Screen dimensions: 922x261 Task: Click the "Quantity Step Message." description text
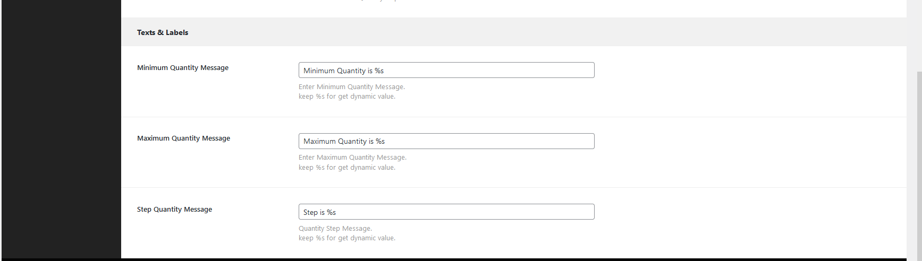[335, 229]
